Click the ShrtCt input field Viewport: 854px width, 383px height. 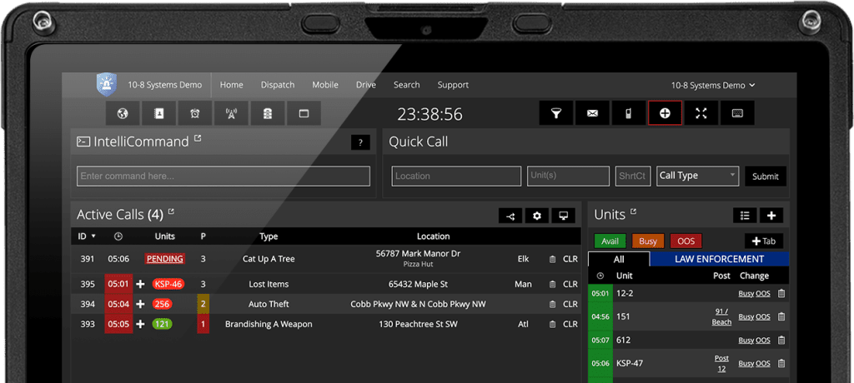pyautogui.click(x=633, y=177)
